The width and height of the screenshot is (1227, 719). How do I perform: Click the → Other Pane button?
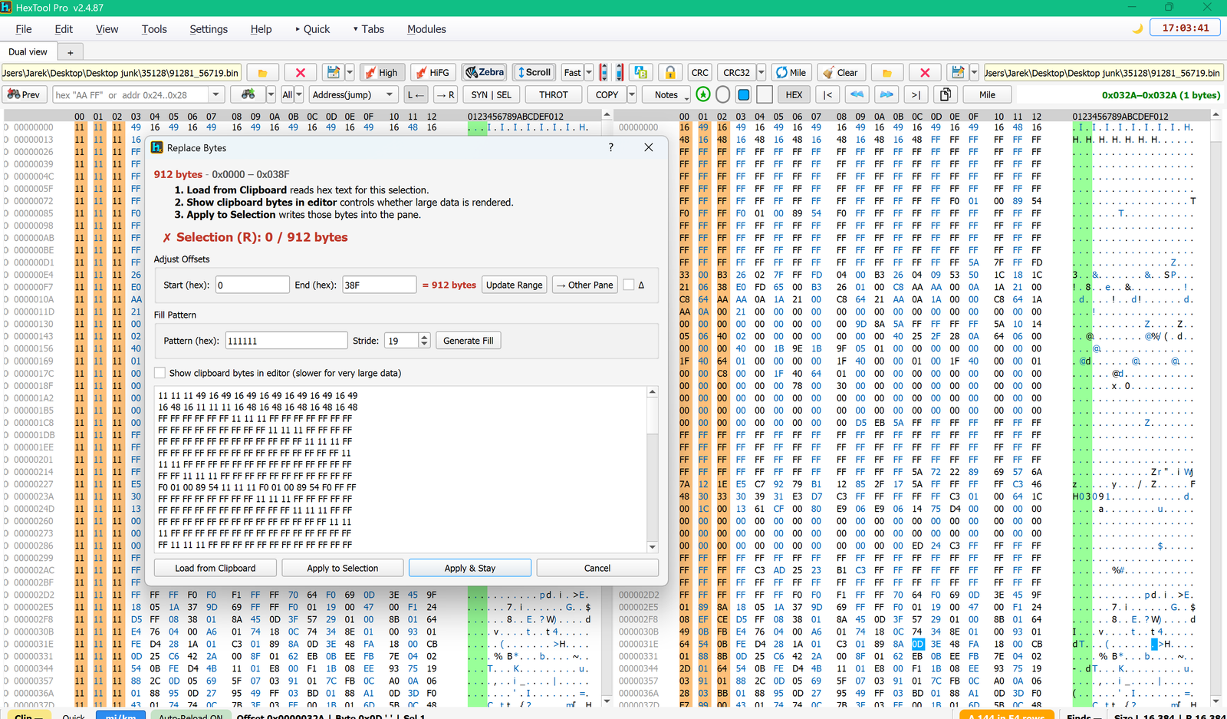[x=585, y=285]
